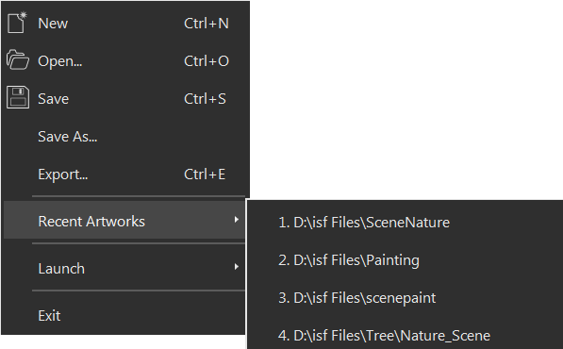Open recent artwork 1. SceneNature

click(x=364, y=223)
